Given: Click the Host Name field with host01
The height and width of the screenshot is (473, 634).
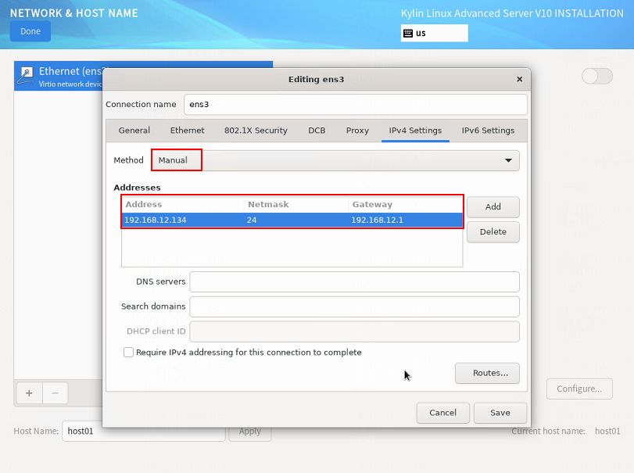Looking at the screenshot, I should [x=144, y=431].
